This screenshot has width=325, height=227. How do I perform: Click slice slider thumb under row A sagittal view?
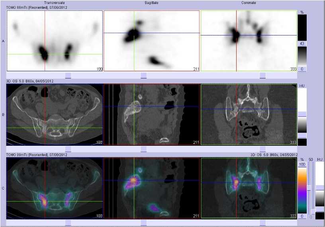point(143,75)
